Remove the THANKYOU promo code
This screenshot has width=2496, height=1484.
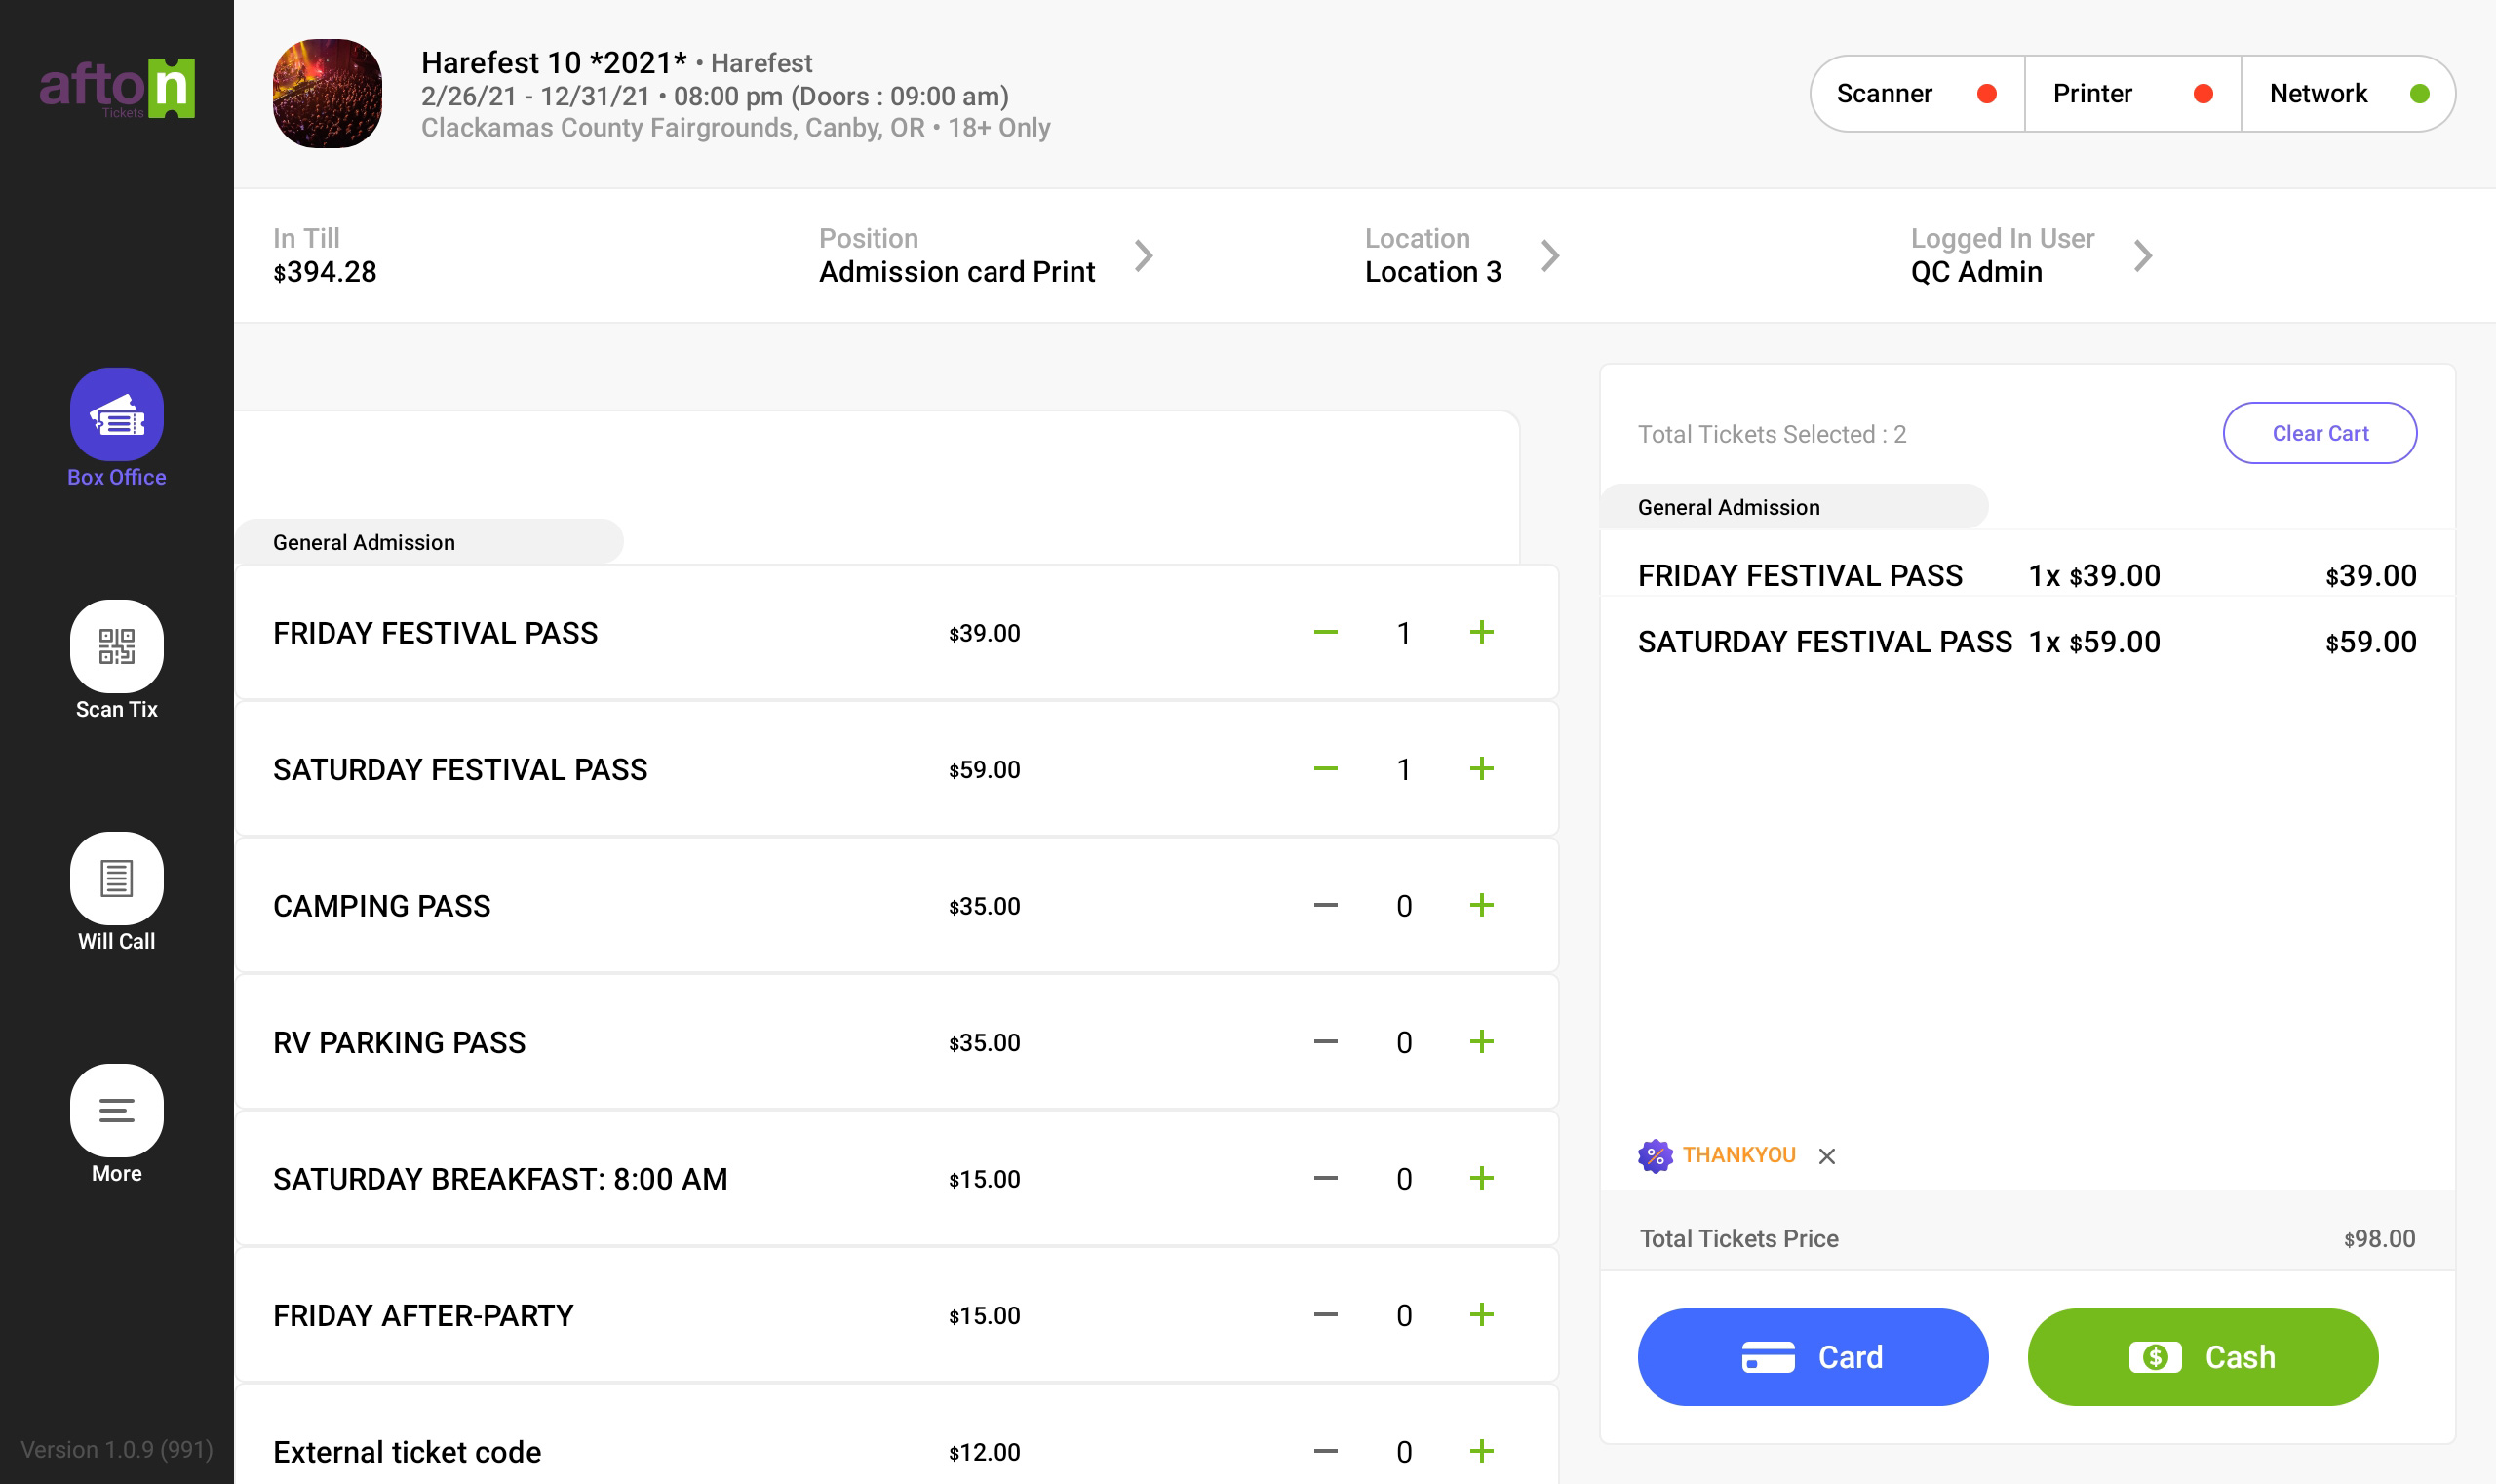(x=1827, y=1156)
